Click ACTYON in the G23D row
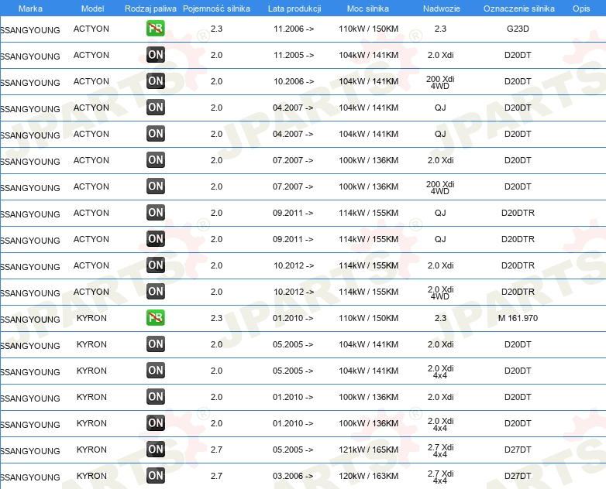606x489 pixels. pyautogui.click(x=91, y=29)
